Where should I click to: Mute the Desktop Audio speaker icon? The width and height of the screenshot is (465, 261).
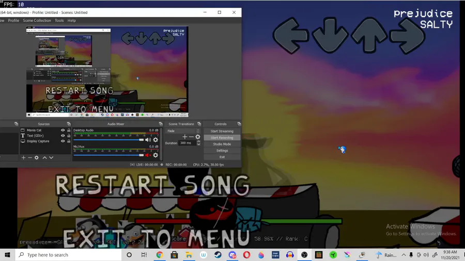coord(148,140)
